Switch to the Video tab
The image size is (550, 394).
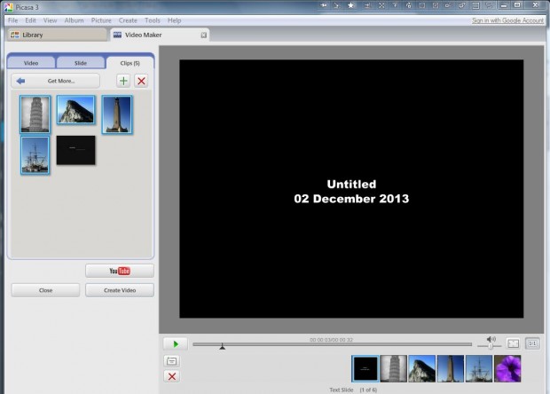pos(31,63)
